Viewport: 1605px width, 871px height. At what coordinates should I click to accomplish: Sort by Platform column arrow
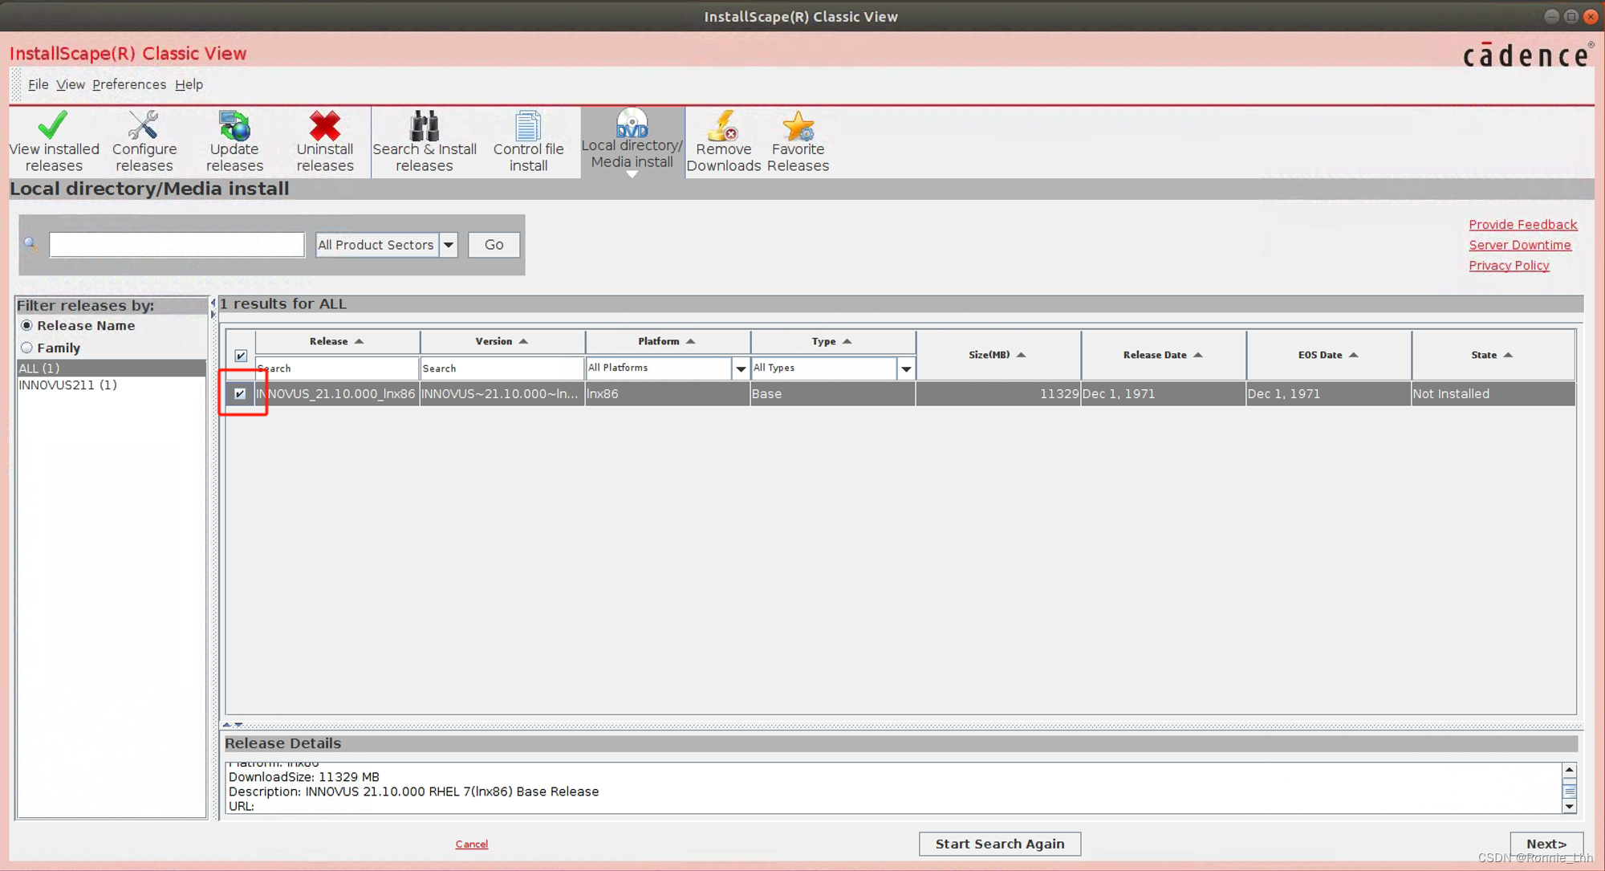pos(690,341)
